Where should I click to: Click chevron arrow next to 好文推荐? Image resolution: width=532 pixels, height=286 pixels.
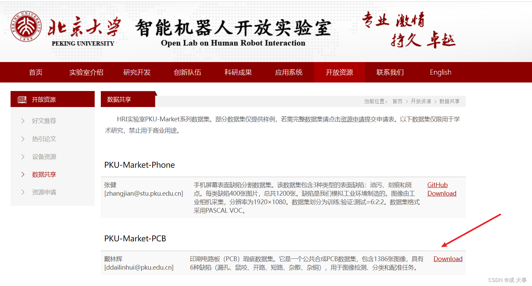coord(23,121)
